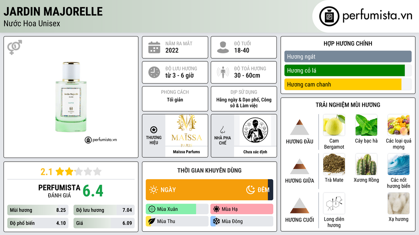This screenshot has width=419, height=235.
Task: Open the Xạ hương musk image
Action: point(399,204)
